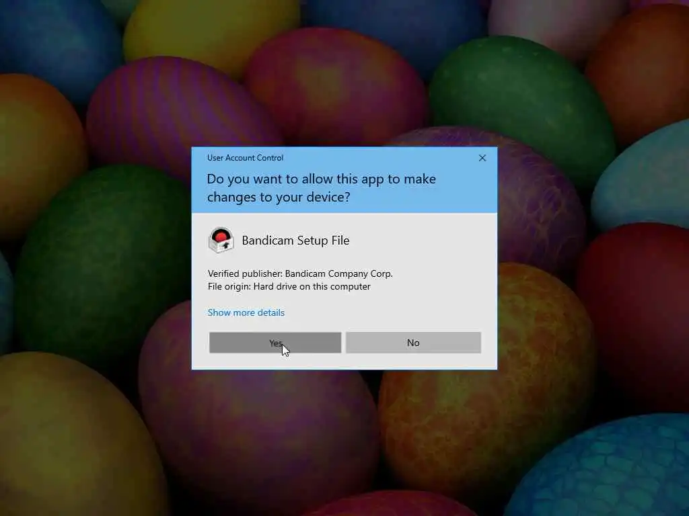This screenshot has width=689, height=516.
Task: Click Yes to allow the app
Action: pos(275,343)
